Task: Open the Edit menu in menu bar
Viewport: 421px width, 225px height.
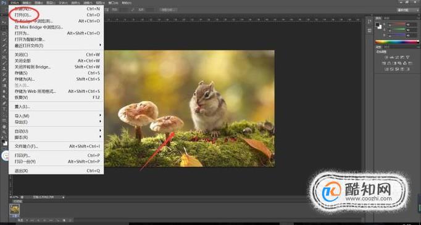Action: (x=27, y=3)
